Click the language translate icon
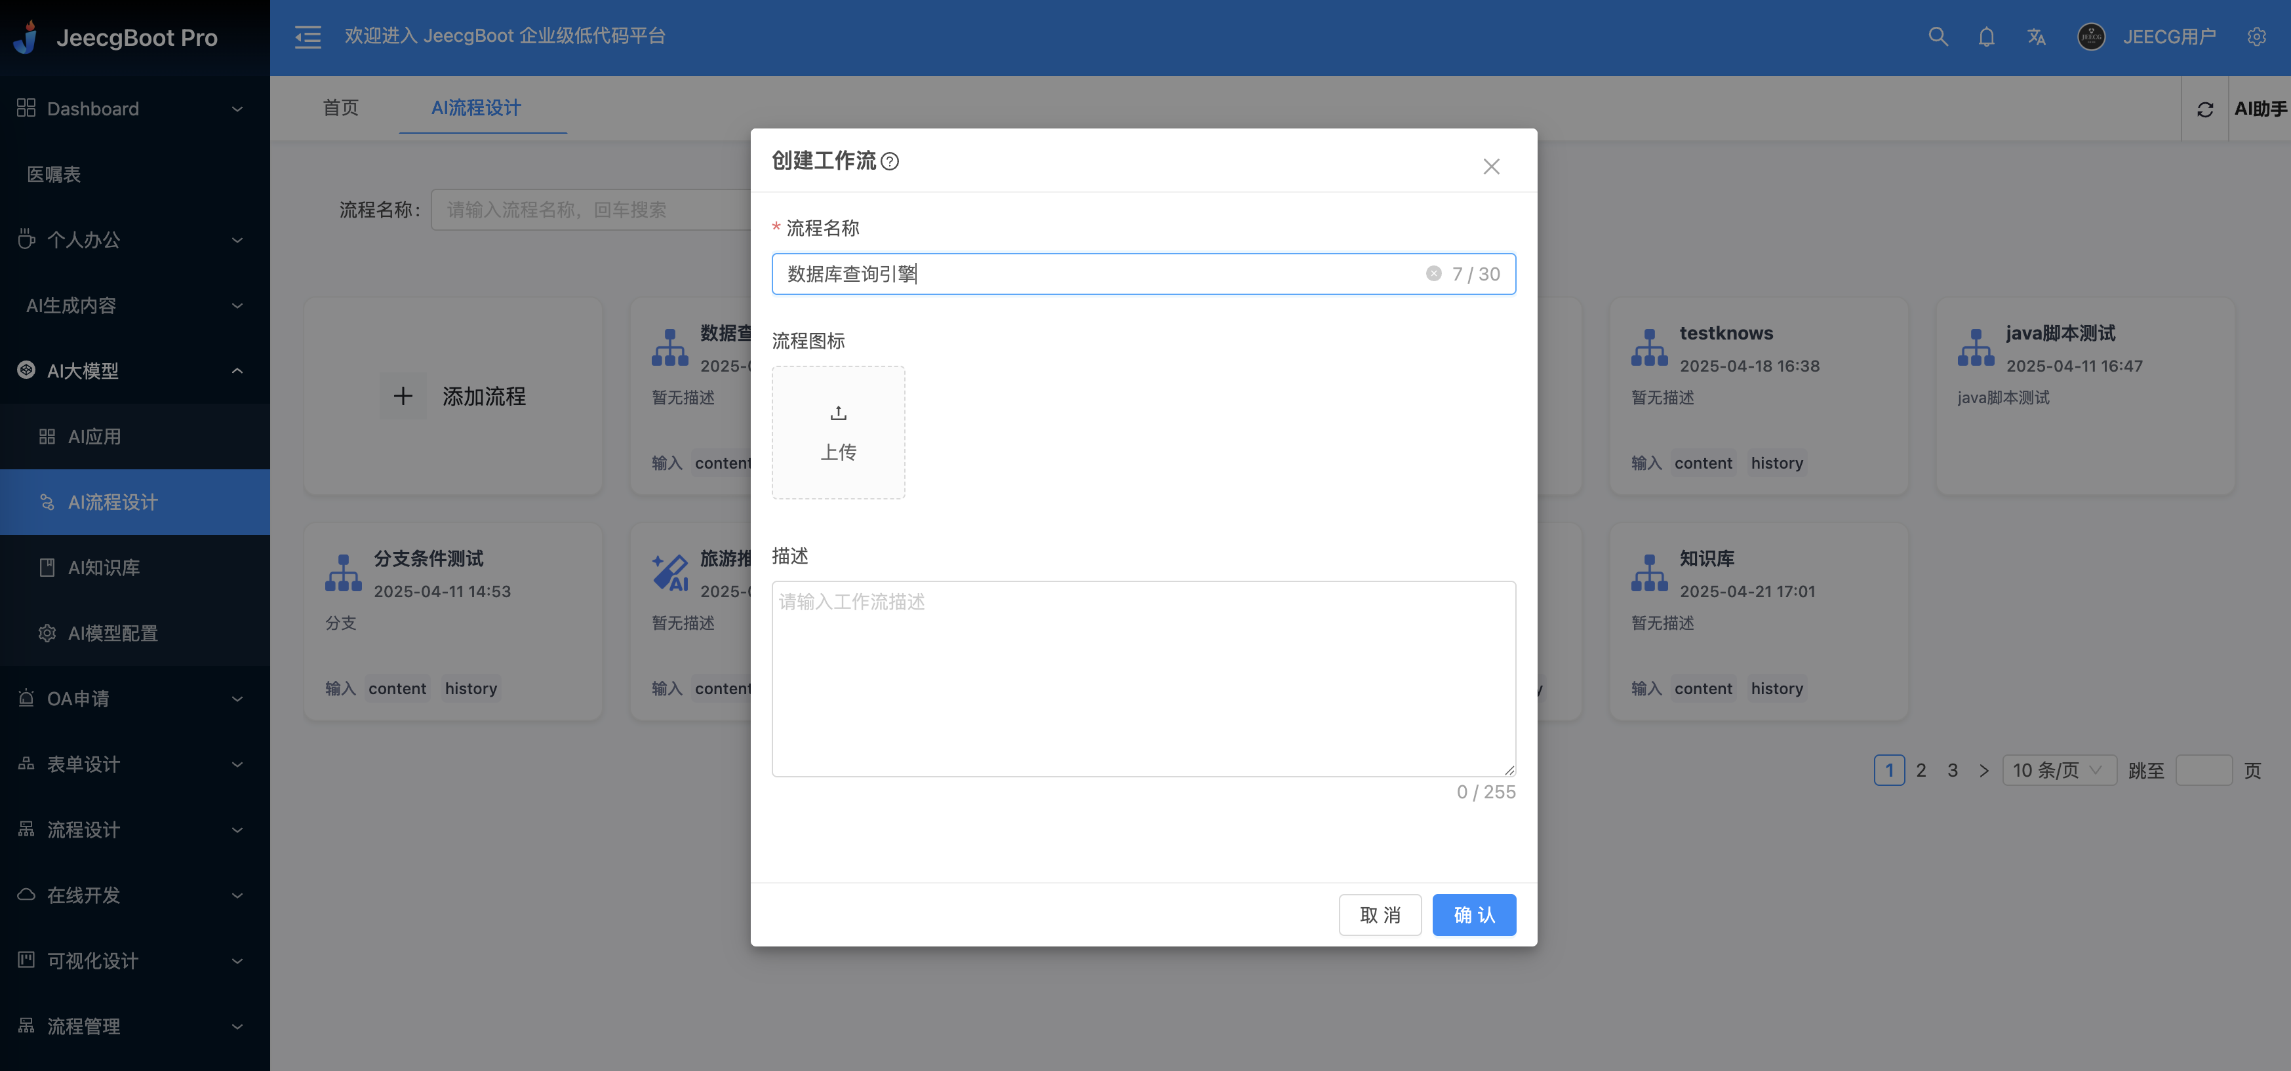 click(x=2036, y=37)
